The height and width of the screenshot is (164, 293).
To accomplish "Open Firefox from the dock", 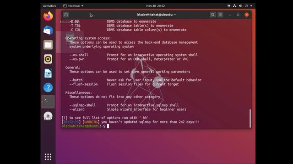I will [x=48, y=16].
